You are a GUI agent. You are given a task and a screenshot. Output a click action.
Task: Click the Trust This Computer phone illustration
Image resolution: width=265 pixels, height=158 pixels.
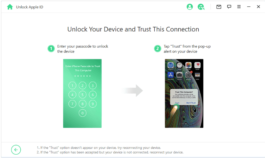[x=184, y=93]
